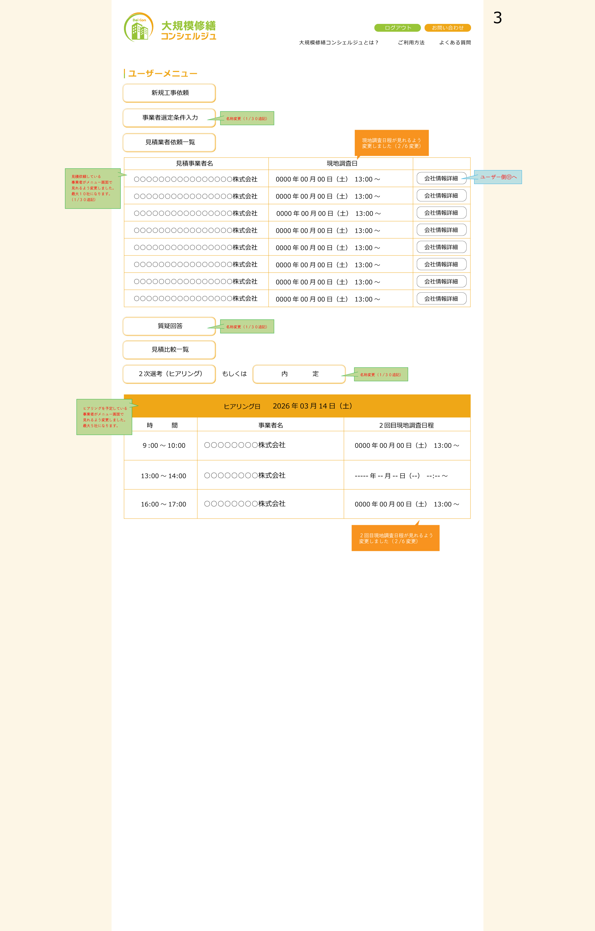Click the 時間 column header

(x=162, y=425)
